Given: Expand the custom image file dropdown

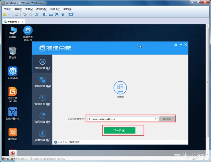Looking at the screenshot, I should 156,119.
